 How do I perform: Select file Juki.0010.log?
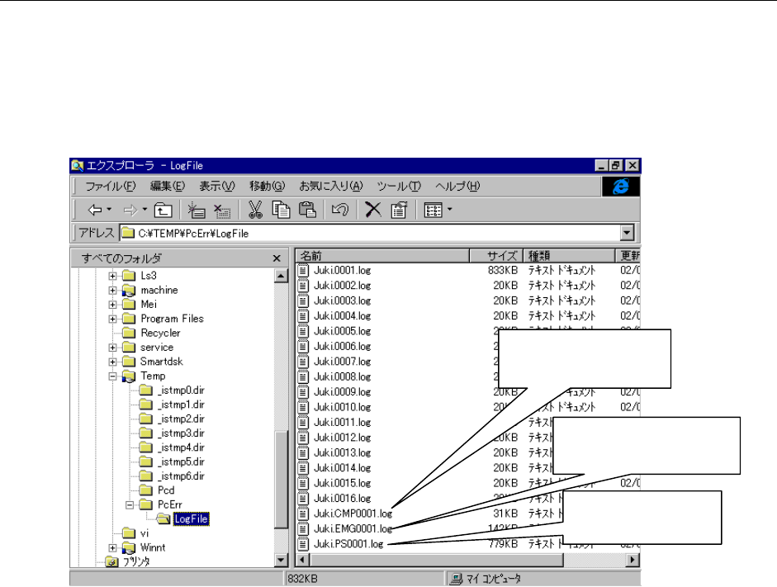point(342,407)
